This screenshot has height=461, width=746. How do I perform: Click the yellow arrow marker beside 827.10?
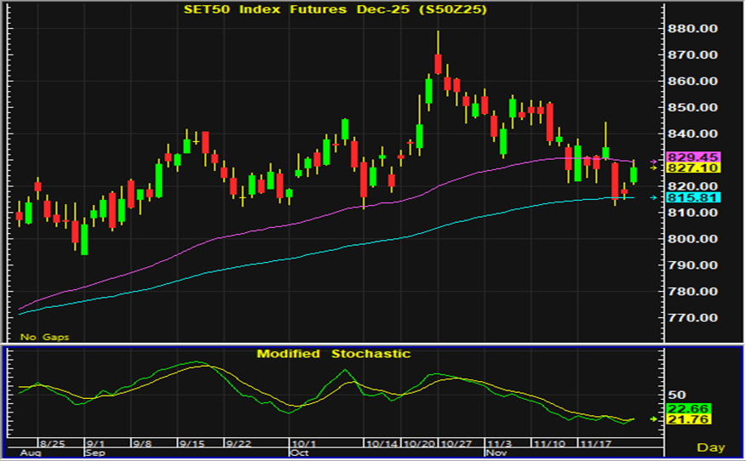point(654,168)
